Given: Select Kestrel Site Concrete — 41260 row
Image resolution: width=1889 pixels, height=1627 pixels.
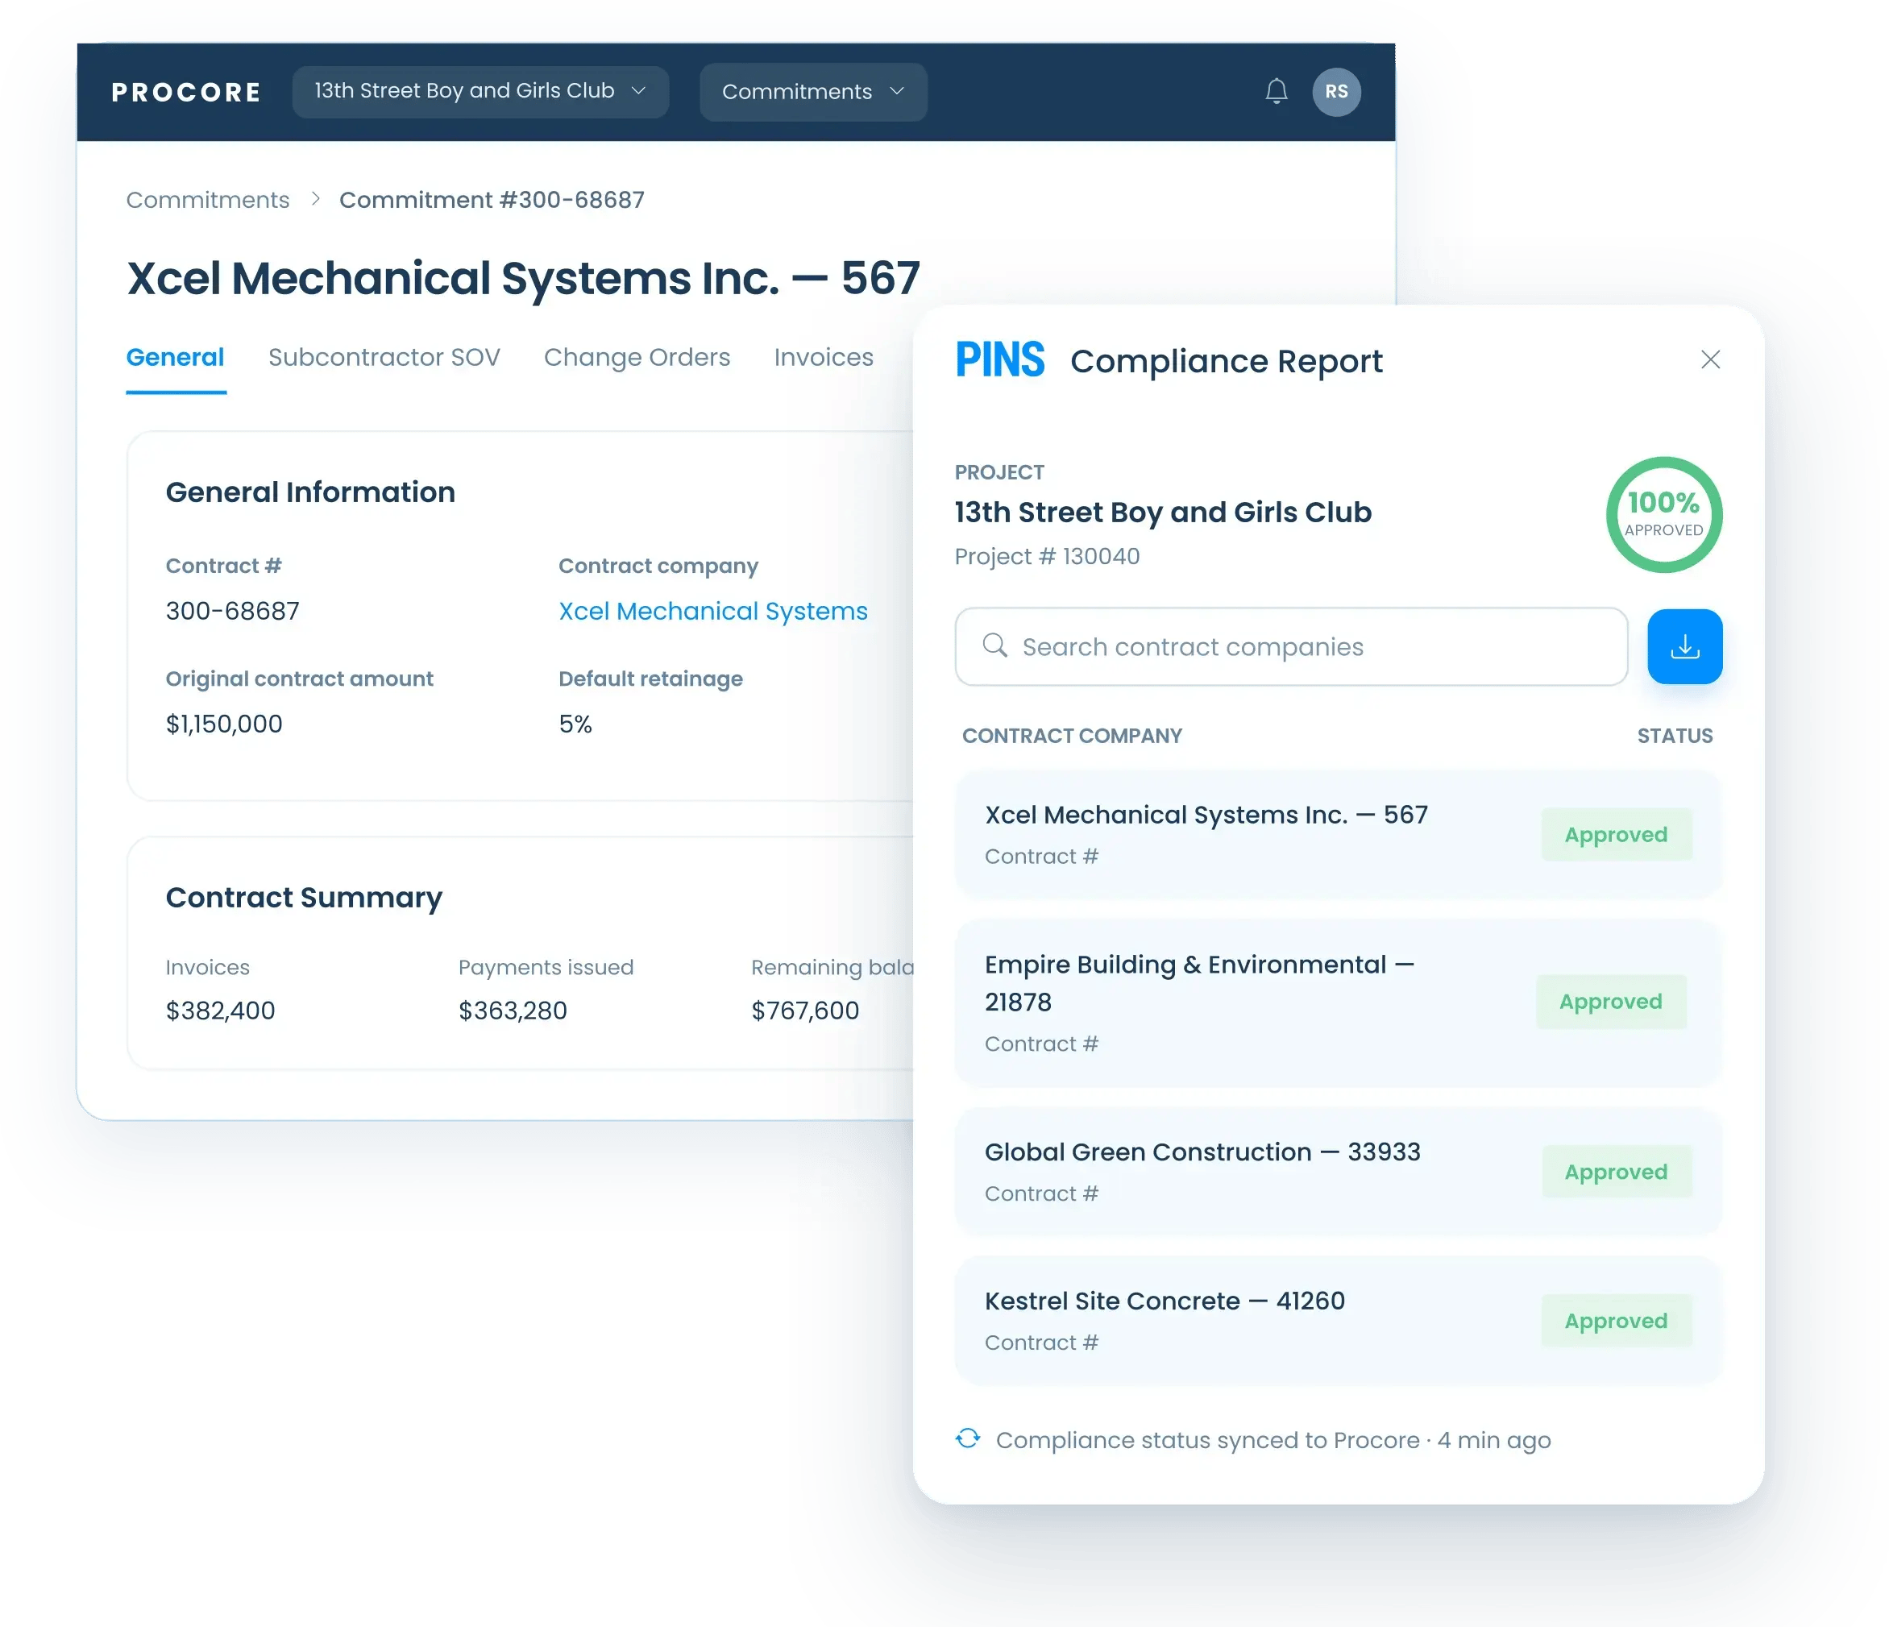Looking at the screenshot, I should point(1338,1321).
